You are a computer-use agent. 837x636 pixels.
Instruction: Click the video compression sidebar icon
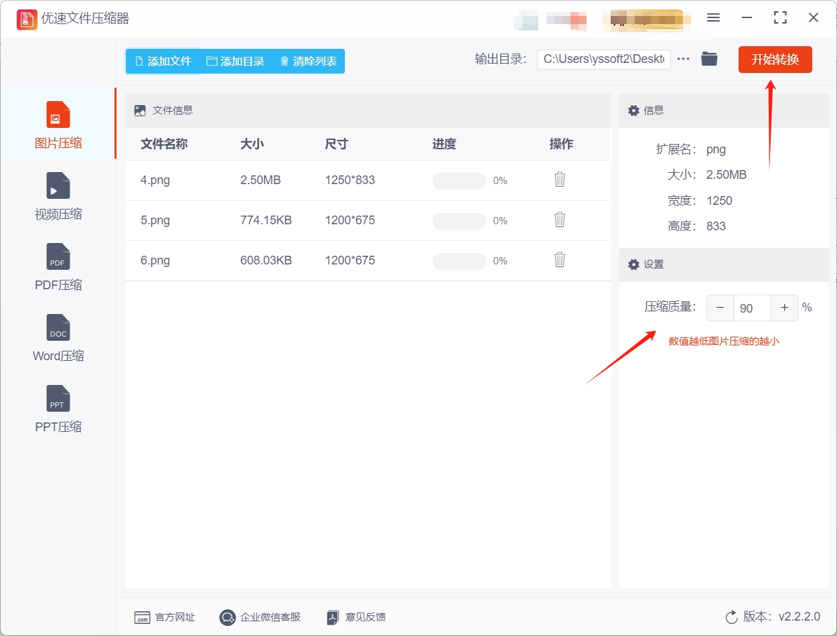[x=58, y=185]
